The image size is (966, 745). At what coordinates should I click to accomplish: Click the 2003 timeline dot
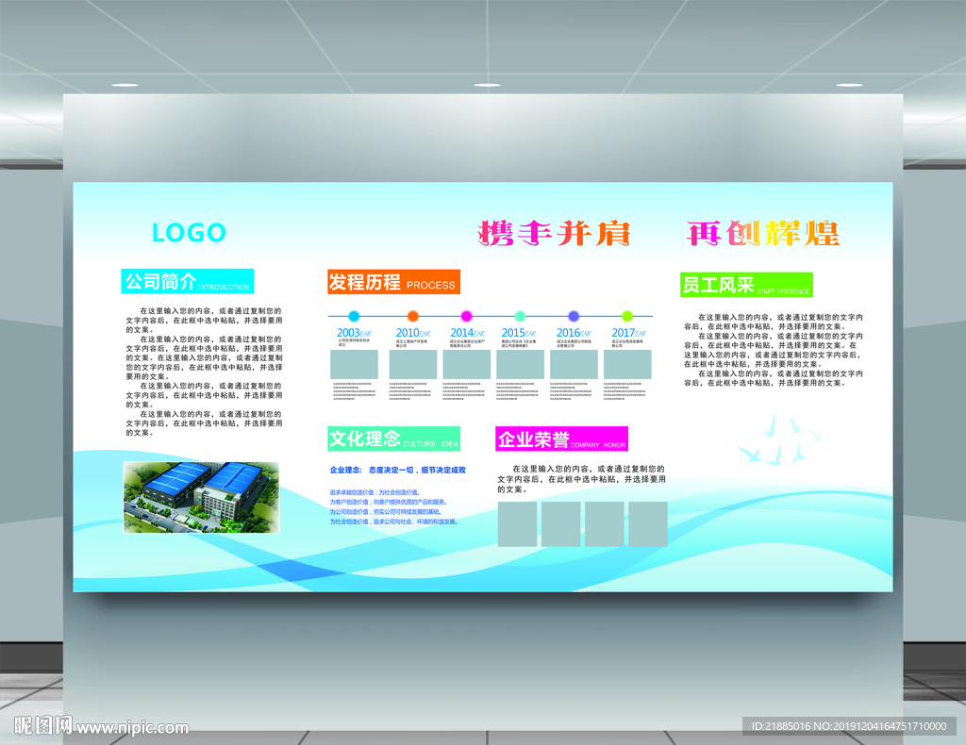[x=354, y=316]
